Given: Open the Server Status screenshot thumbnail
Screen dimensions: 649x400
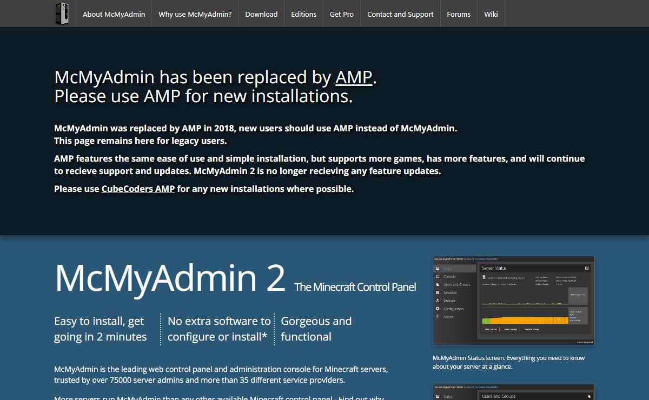Looking at the screenshot, I should click(513, 301).
